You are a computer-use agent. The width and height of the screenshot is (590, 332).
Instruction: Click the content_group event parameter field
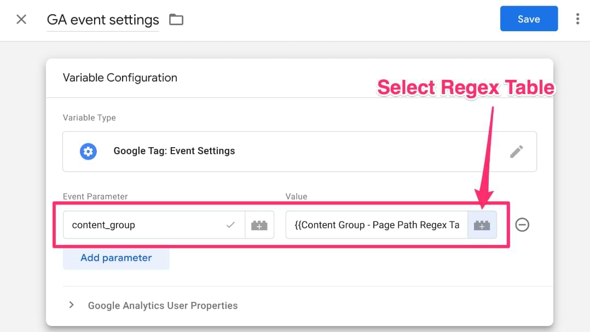tap(154, 225)
